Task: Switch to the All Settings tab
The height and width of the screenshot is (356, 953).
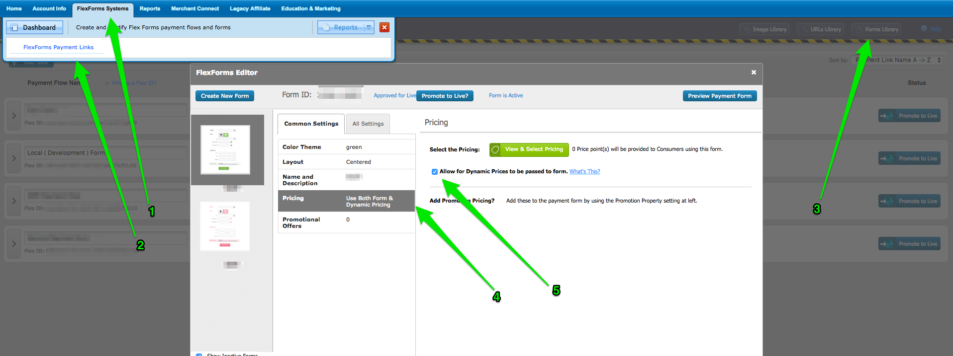Action: [368, 124]
